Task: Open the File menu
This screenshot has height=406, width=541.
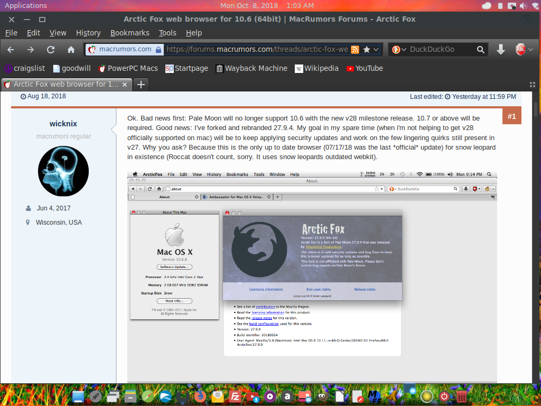Action: (x=12, y=33)
